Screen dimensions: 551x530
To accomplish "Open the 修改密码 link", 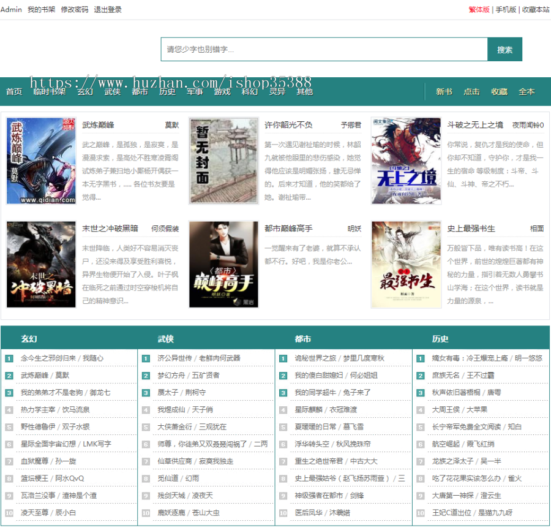I will [x=75, y=10].
